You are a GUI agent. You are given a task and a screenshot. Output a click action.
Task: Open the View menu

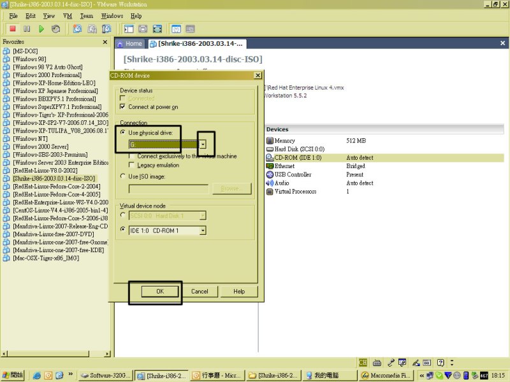[49, 16]
